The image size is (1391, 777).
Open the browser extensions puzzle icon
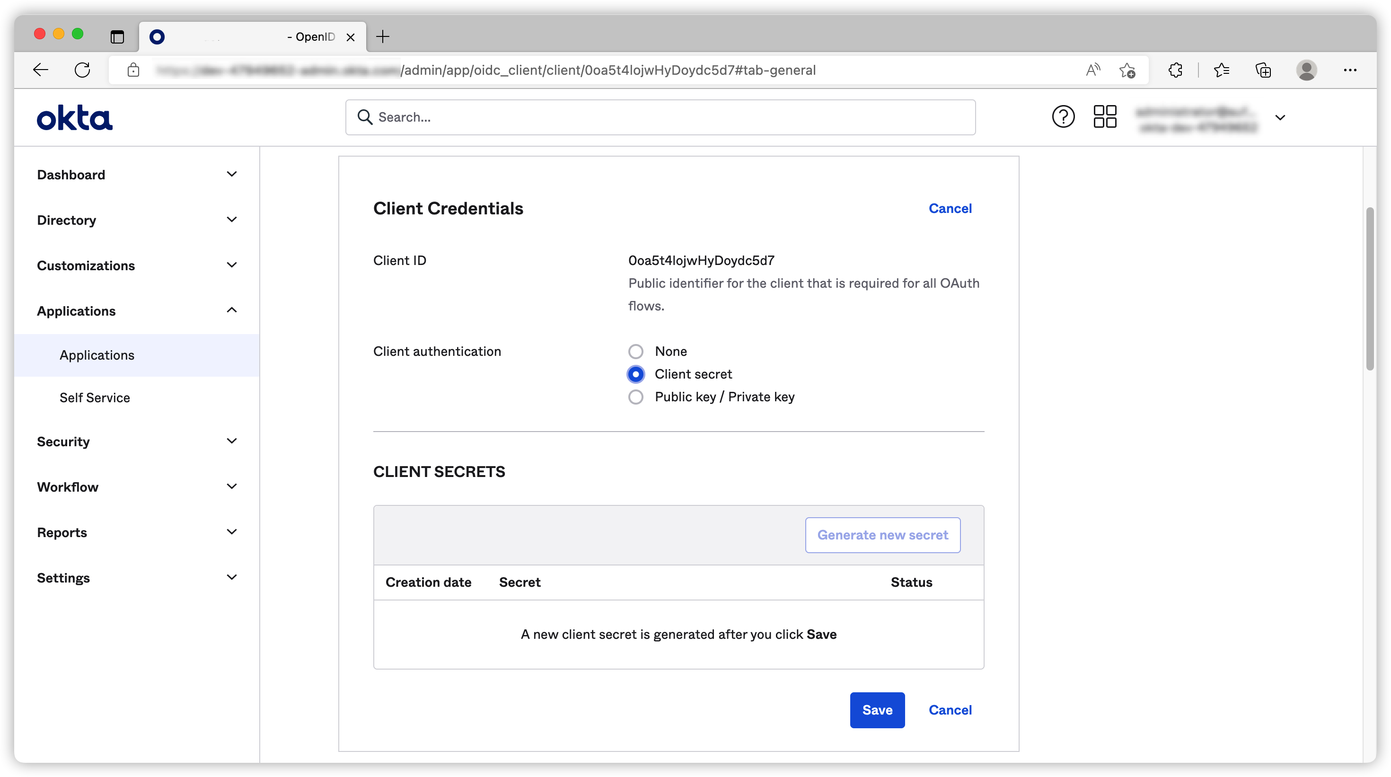click(1175, 70)
